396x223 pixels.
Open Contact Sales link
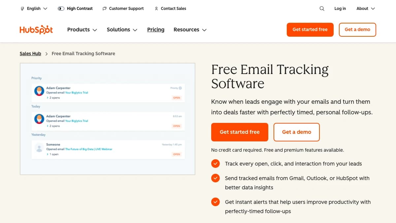[x=174, y=9]
